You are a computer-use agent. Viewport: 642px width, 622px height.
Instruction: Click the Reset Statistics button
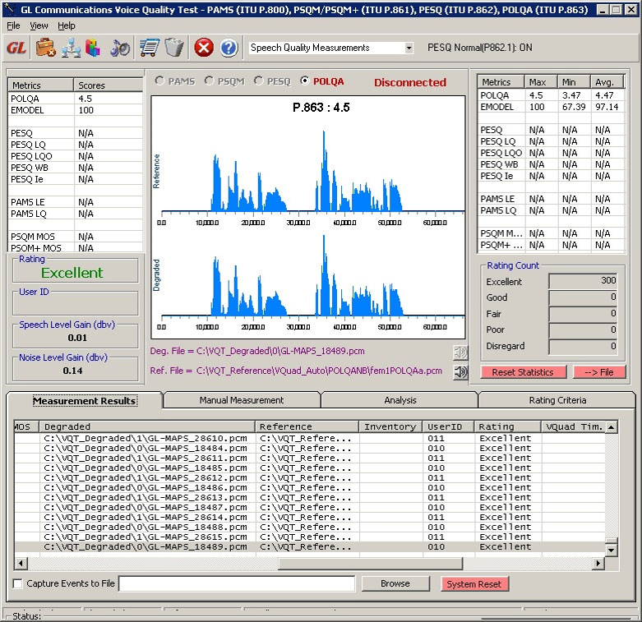(x=523, y=372)
